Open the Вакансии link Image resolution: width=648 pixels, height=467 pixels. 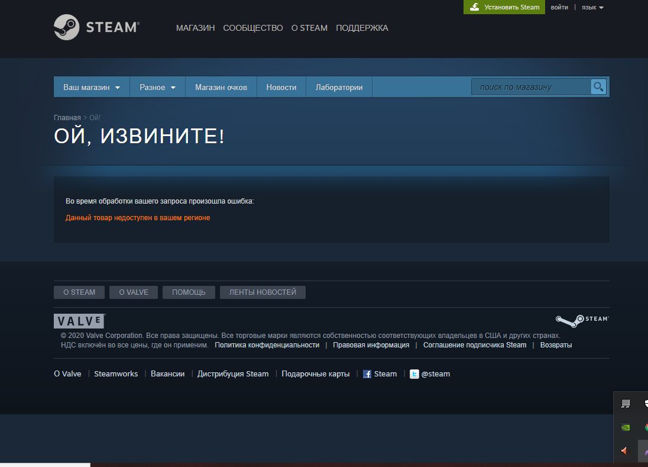point(168,374)
